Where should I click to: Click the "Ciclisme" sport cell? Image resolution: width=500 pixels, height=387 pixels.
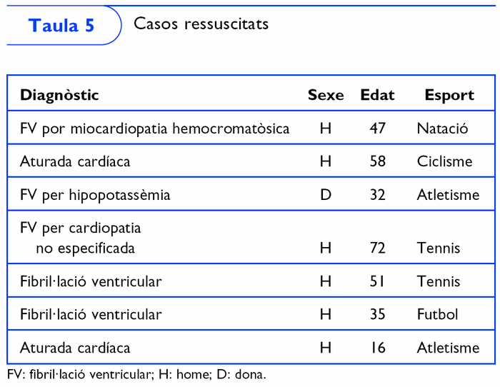coord(444,161)
